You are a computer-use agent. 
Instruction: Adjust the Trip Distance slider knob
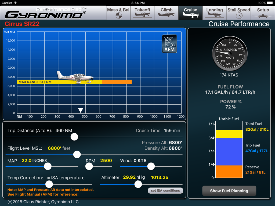click(x=74, y=137)
